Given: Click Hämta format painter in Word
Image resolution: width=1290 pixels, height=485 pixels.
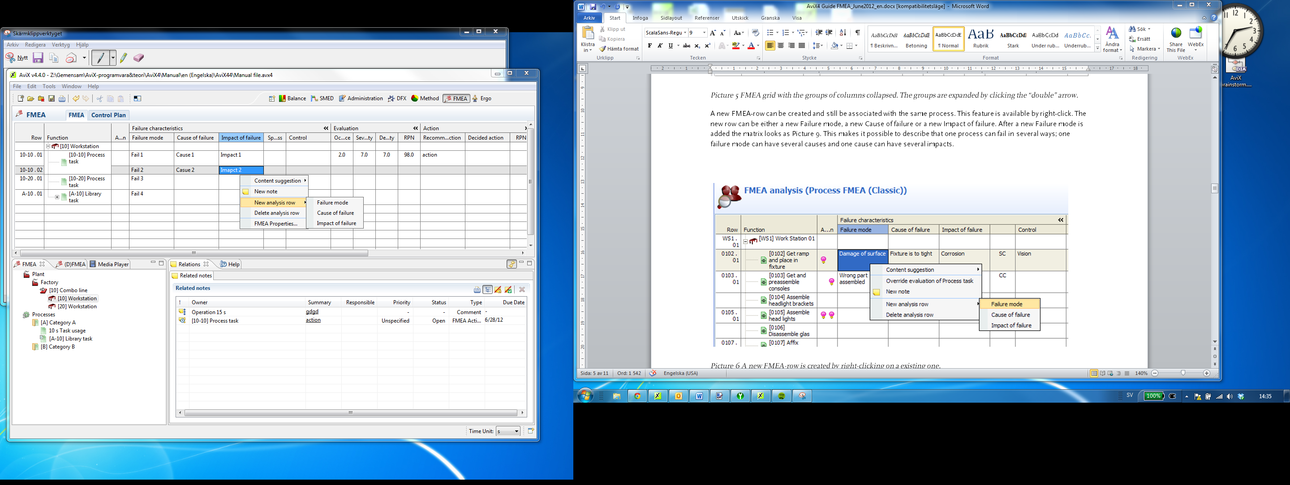Looking at the screenshot, I should pyautogui.click(x=619, y=49).
